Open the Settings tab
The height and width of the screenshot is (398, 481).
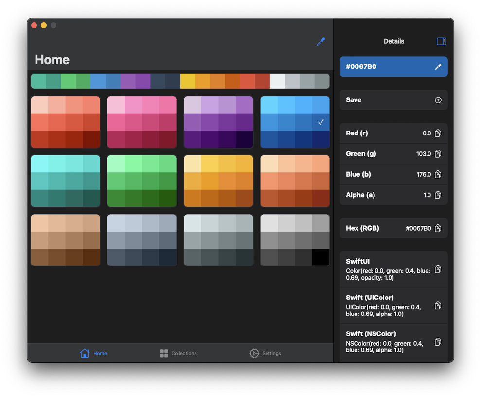pos(265,353)
